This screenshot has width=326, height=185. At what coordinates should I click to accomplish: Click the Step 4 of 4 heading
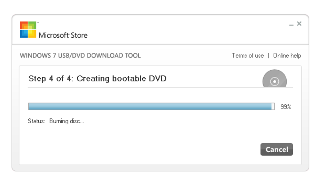click(x=51, y=79)
